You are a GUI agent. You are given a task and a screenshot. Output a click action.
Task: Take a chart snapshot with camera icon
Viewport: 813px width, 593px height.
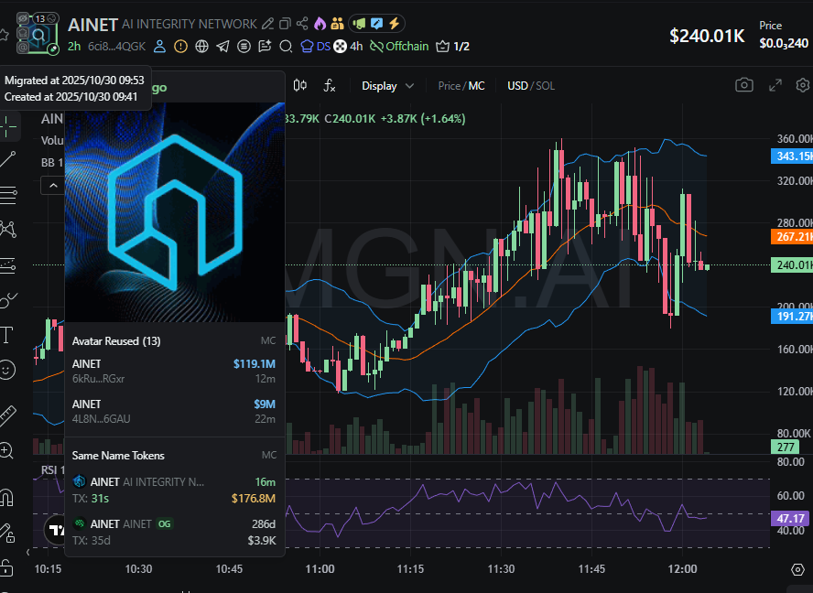pos(744,85)
